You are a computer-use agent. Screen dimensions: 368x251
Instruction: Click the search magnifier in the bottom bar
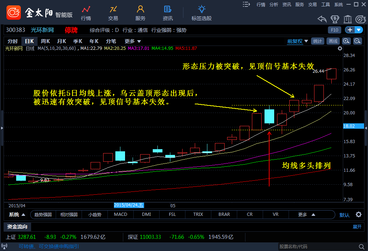362,247
